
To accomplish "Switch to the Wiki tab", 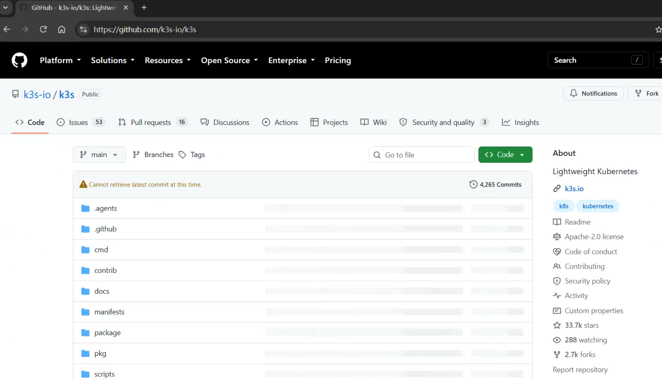I will coord(373,122).
